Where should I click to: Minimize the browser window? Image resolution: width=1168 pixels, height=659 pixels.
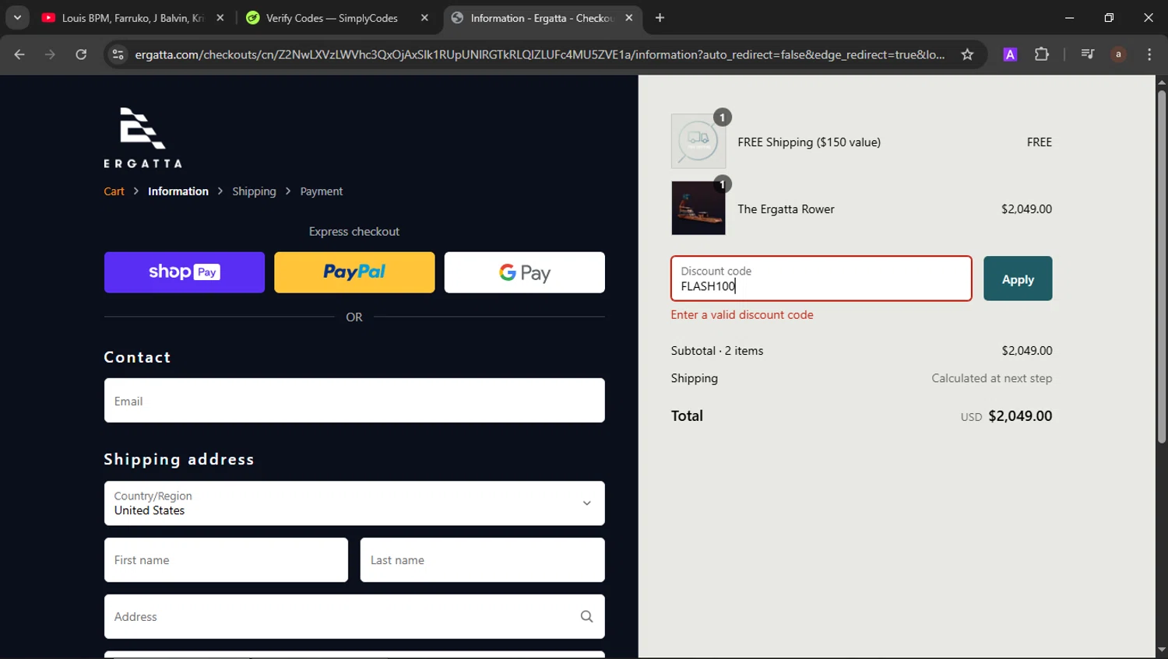click(x=1069, y=18)
